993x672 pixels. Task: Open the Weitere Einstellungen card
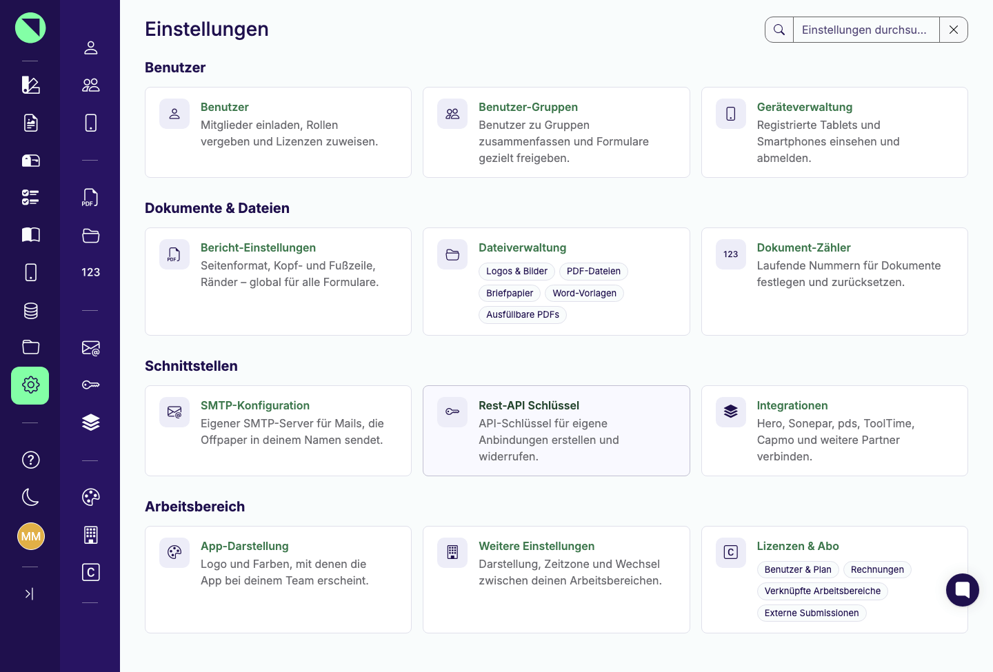[556, 580]
